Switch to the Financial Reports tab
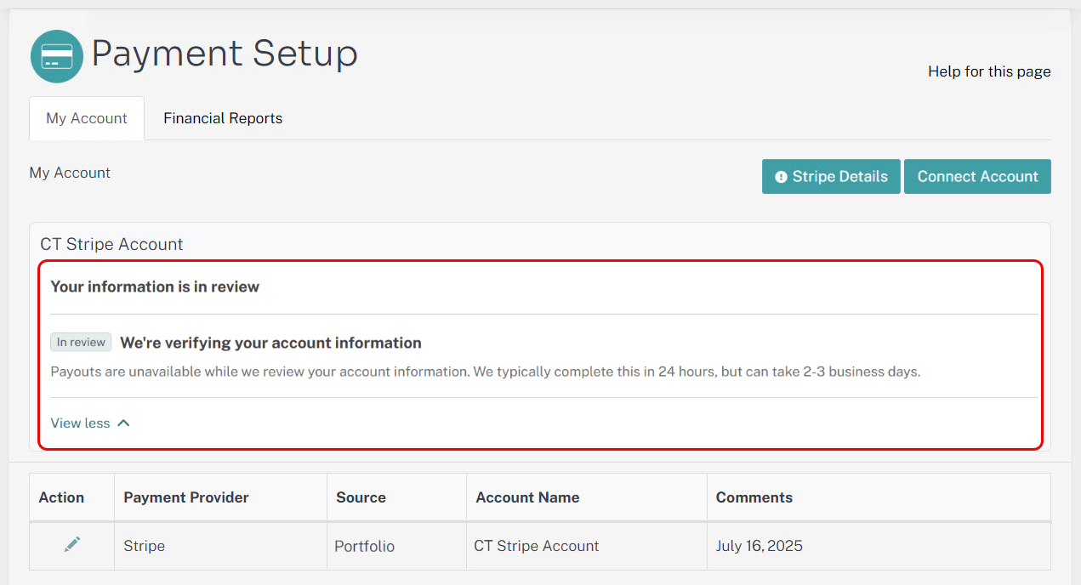This screenshot has width=1081, height=585. (223, 118)
